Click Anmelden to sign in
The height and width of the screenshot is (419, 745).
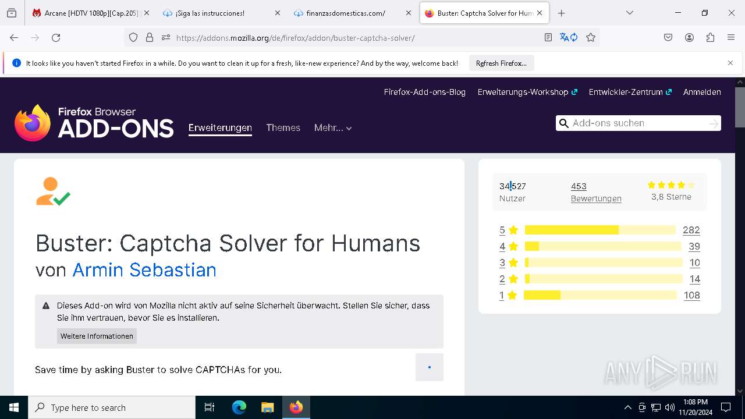coord(702,92)
